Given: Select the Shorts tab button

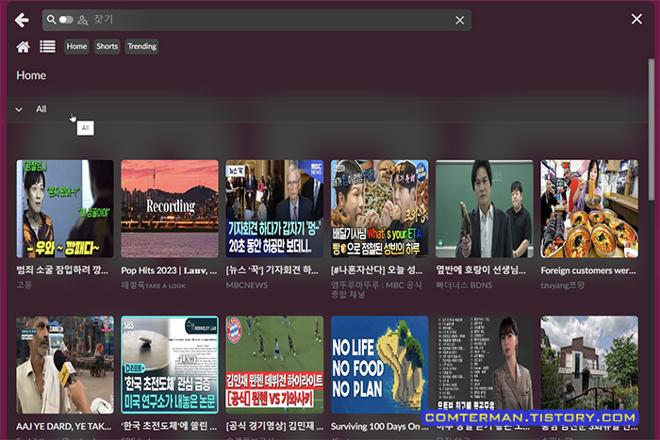Looking at the screenshot, I should (107, 46).
